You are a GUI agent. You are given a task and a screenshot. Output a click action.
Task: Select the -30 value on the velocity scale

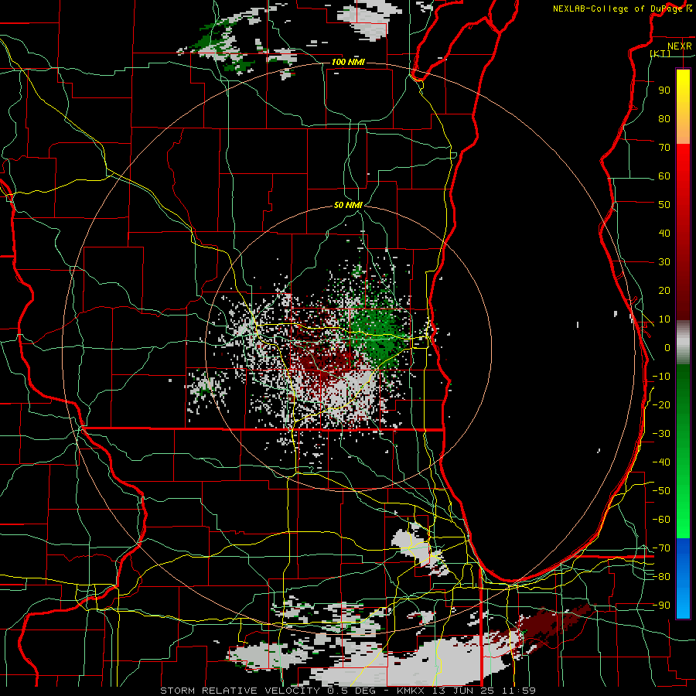tap(661, 434)
